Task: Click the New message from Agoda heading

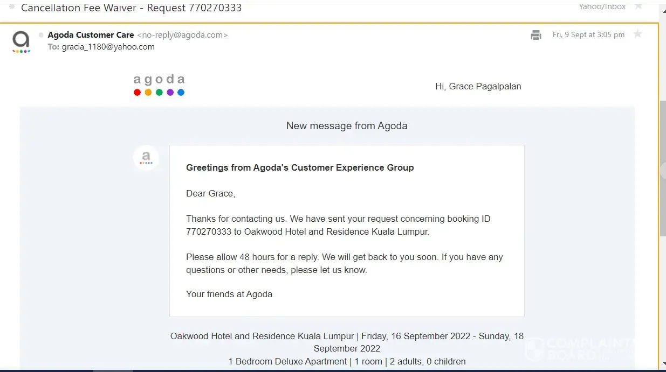Action: [x=347, y=126]
